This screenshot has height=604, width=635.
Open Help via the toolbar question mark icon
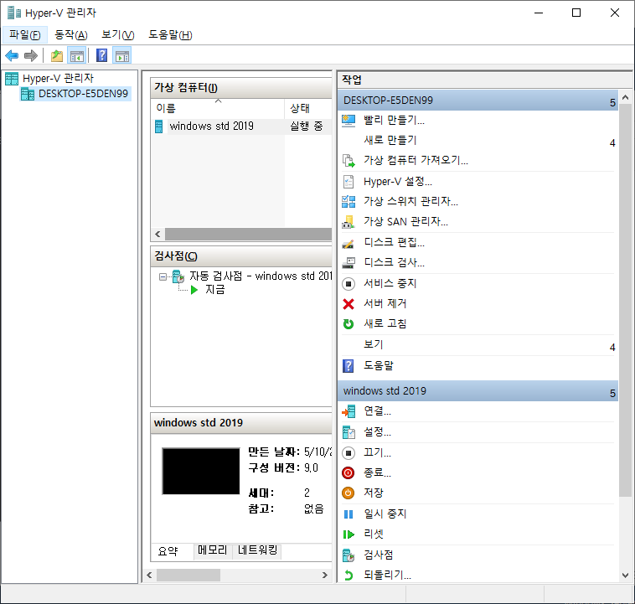point(101,55)
